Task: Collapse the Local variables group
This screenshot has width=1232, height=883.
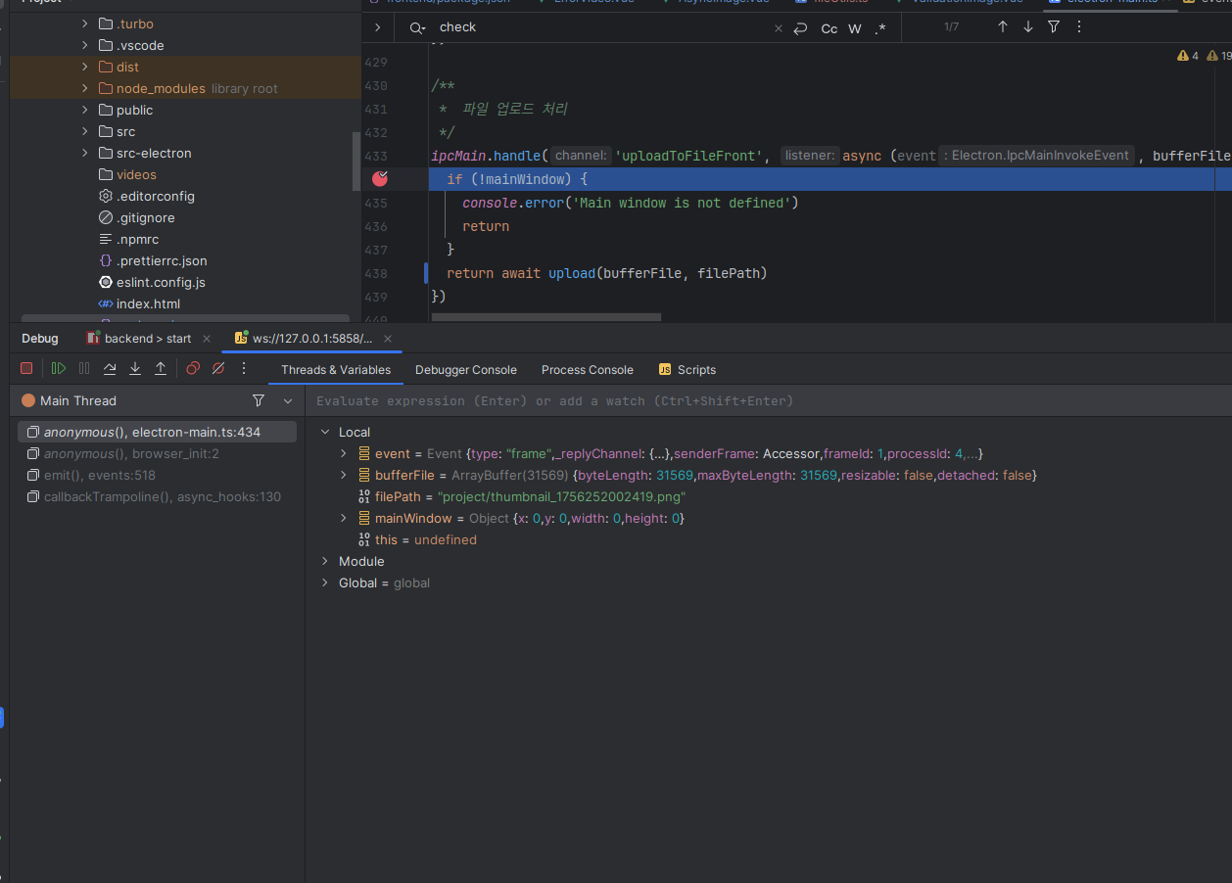Action: [x=326, y=432]
